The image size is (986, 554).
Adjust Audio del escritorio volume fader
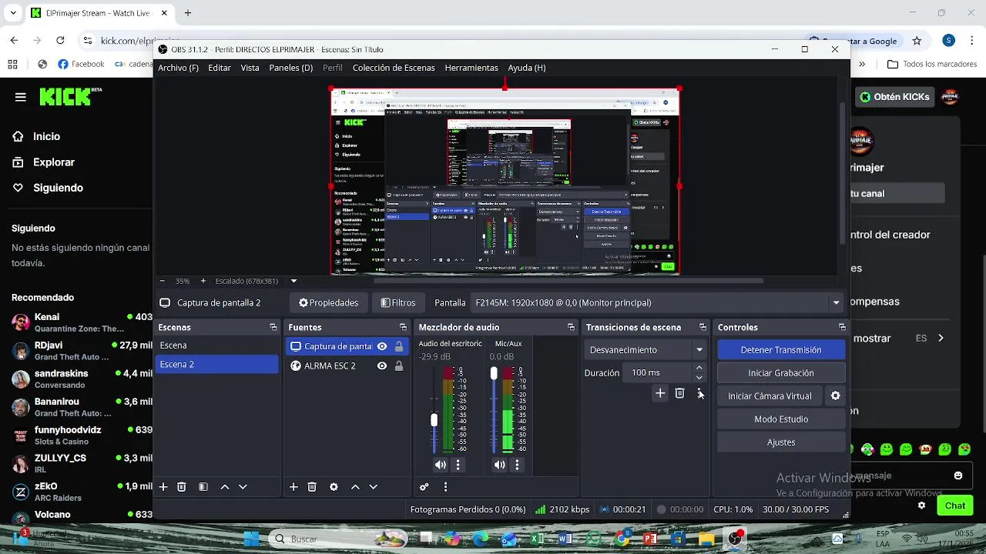click(434, 420)
